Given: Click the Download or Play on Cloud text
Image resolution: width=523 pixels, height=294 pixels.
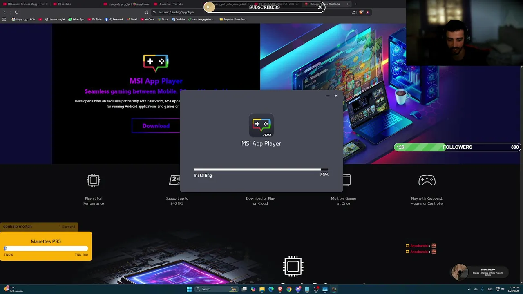Looking at the screenshot, I should (x=260, y=201).
